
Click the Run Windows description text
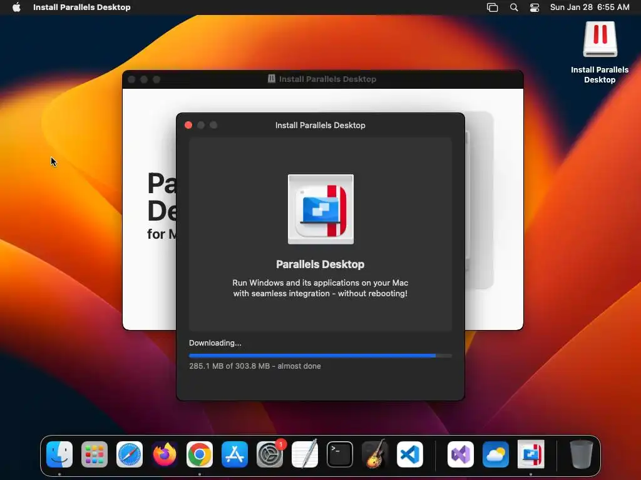pyautogui.click(x=320, y=288)
